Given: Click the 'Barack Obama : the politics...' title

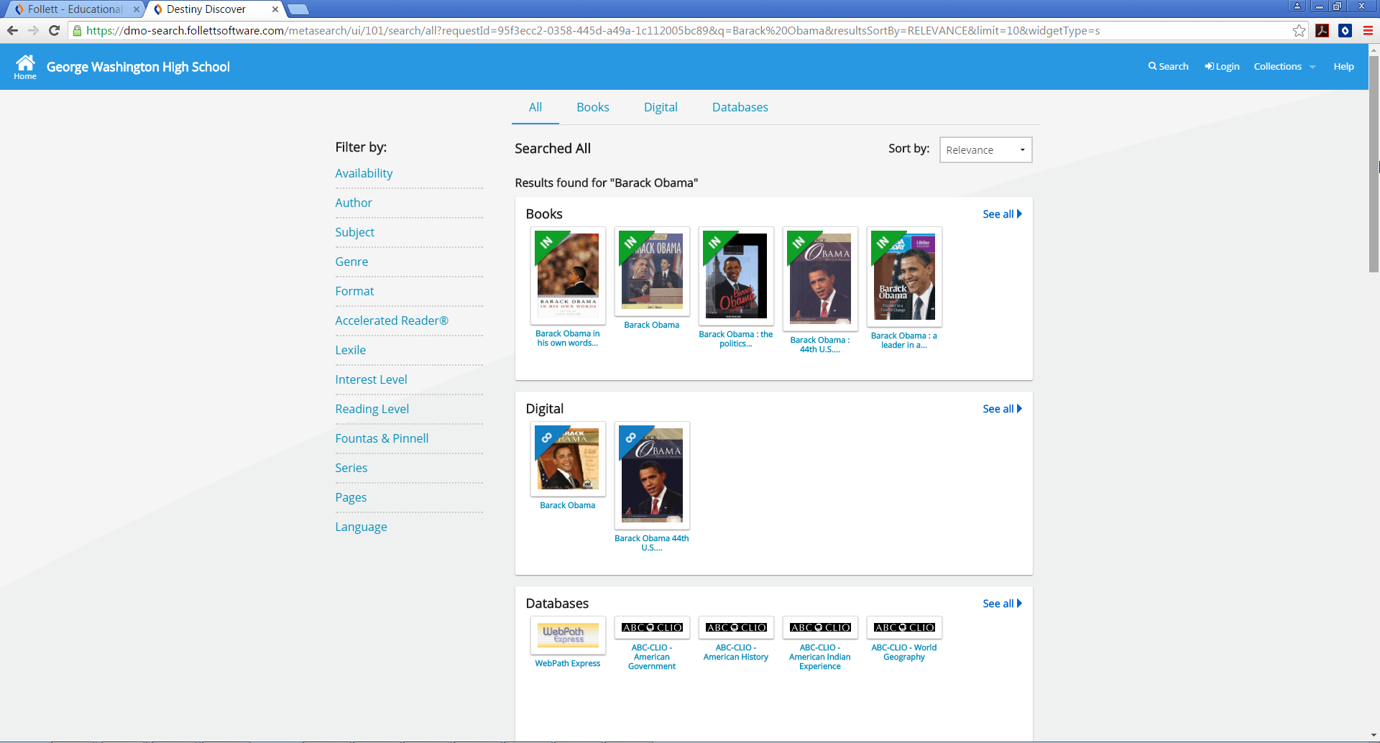Looking at the screenshot, I should coord(736,339).
